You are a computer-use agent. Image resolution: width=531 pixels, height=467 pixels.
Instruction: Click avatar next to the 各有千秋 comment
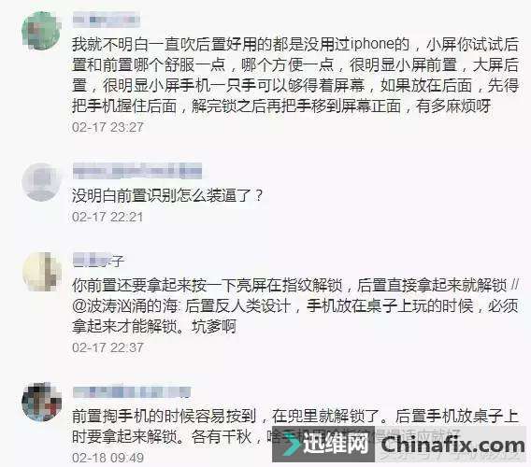click(41, 402)
